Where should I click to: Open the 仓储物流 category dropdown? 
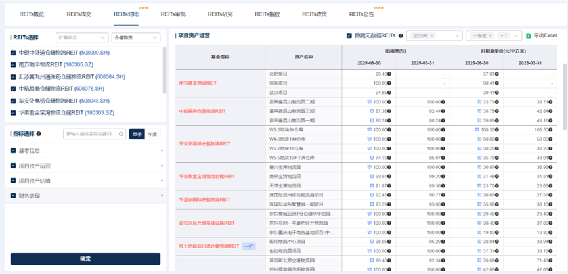point(135,37)
